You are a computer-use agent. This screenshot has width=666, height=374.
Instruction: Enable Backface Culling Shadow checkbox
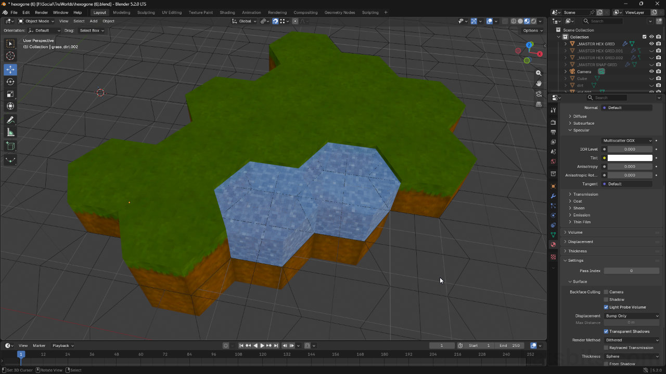click(x=606, y=300)
